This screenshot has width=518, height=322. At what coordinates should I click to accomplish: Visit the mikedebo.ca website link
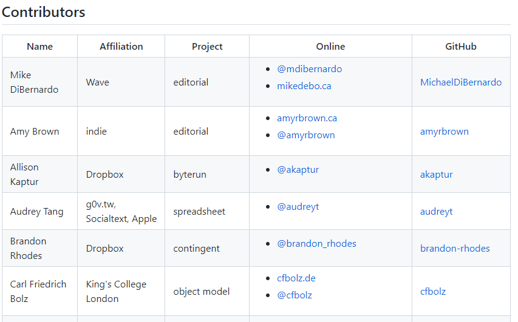point(304,86)
